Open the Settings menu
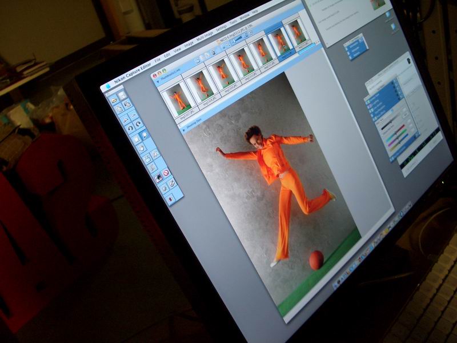The height and width of the screenshot is (343, 457). pyautogui.click(x=221, y=28)
